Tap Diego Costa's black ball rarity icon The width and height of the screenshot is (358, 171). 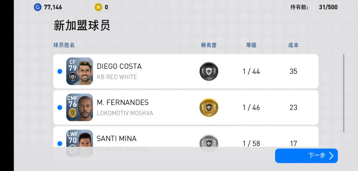coord(209,71)
